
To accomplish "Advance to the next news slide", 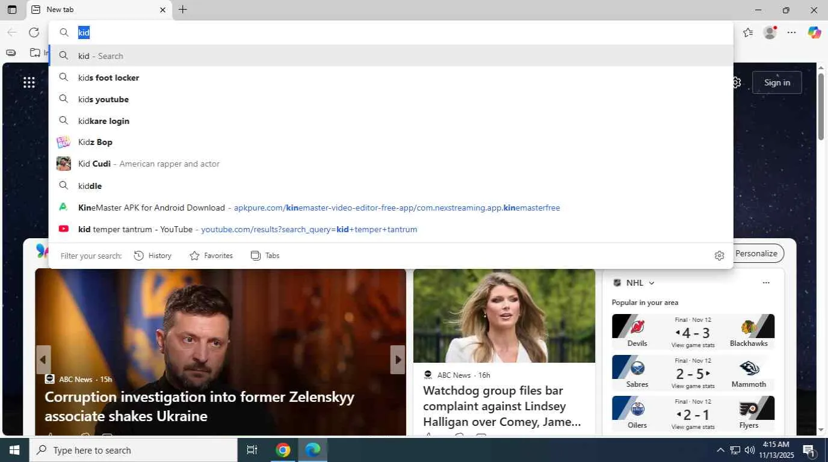I will (398, 360).
